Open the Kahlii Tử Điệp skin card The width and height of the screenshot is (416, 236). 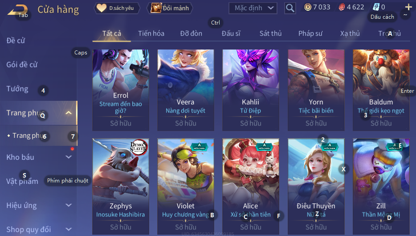coord(250,90)
